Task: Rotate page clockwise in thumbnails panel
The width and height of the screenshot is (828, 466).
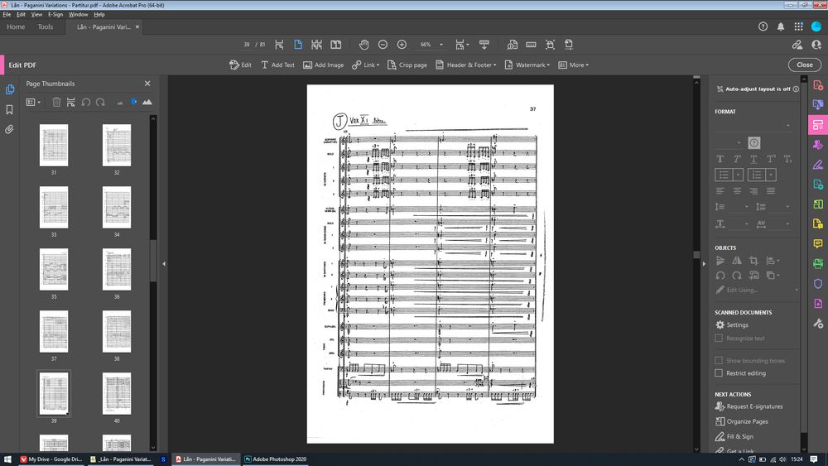Action: click(x=100, y=102)
